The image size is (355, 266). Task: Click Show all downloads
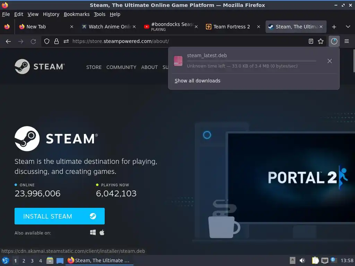click(197, 81)
